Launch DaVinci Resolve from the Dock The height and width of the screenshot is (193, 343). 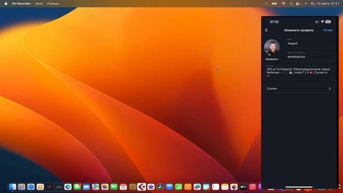pyautogui.click(x=160, y=187)
